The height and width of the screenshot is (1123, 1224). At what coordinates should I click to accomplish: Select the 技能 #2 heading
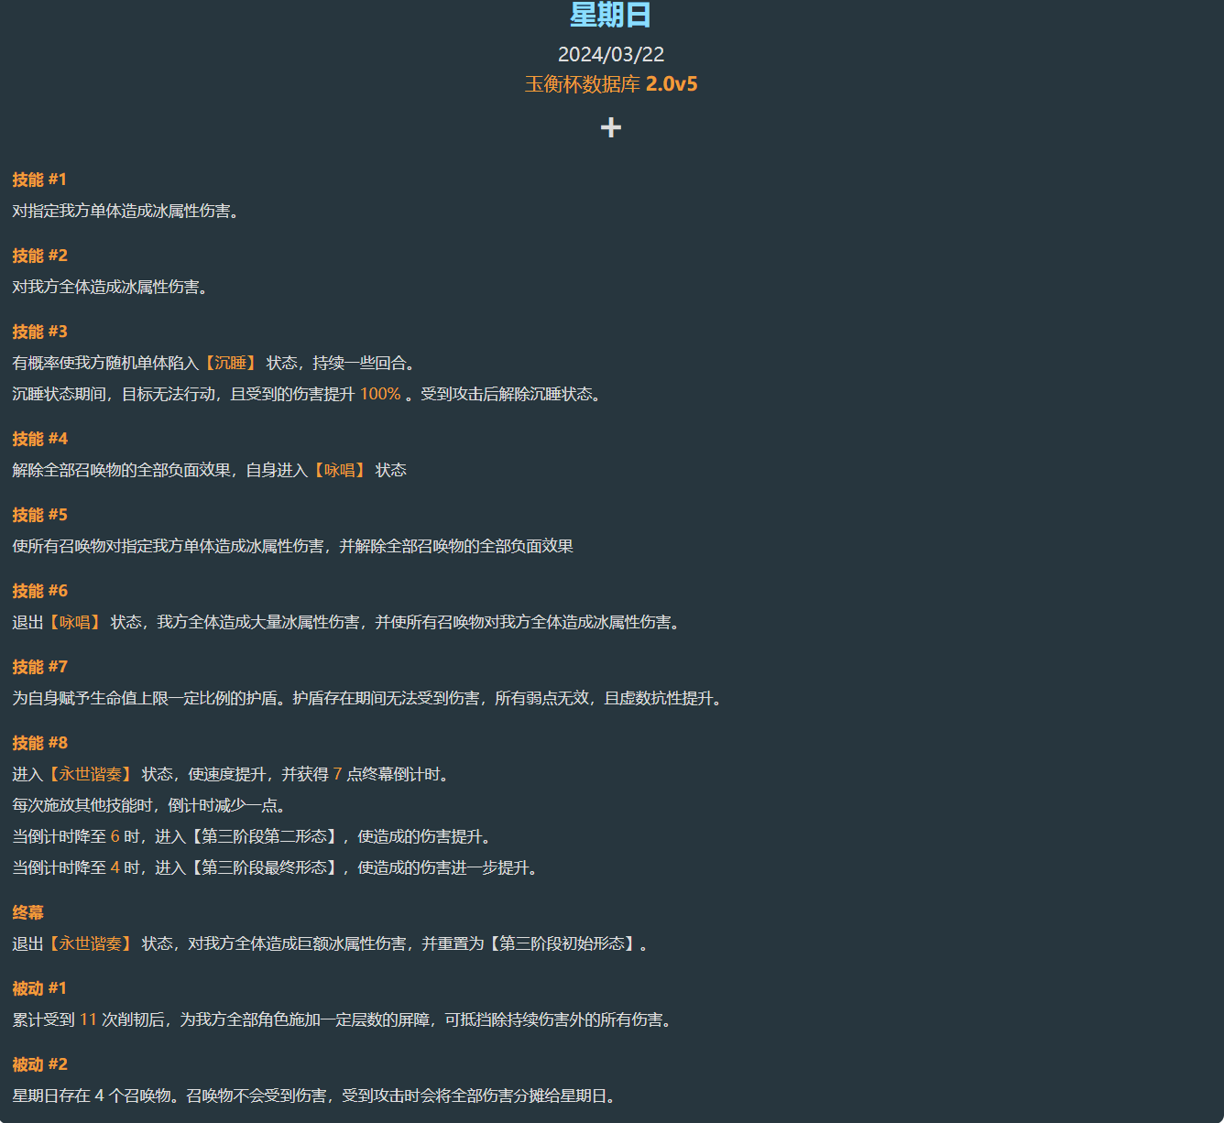[x=39, y=256]
